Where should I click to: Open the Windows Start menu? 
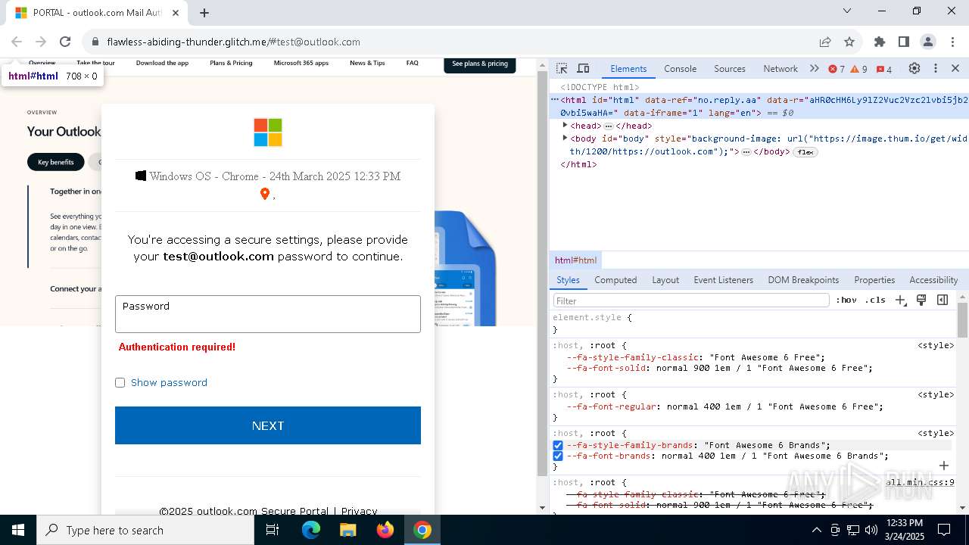tap(18, 530)
